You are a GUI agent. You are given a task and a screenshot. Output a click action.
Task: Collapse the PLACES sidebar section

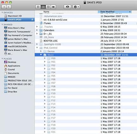2,59
